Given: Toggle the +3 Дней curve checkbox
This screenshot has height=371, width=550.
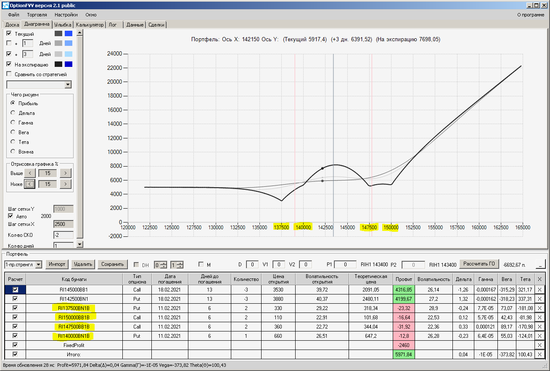Looking at the screenshot, I should [x=9, y=54].
